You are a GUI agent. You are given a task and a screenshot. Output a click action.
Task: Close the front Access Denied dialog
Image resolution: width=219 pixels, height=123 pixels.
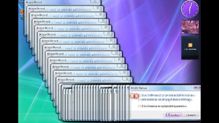tap(197, 87)
